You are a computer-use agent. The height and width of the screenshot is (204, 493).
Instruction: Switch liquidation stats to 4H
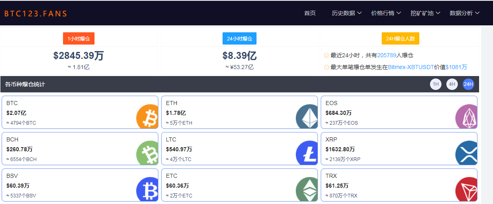coord(452,84)
